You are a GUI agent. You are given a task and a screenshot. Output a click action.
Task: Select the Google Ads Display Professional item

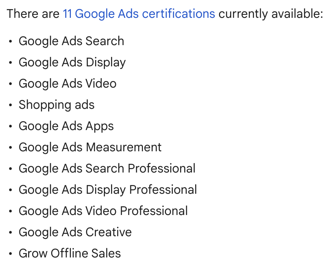point(108,190)
